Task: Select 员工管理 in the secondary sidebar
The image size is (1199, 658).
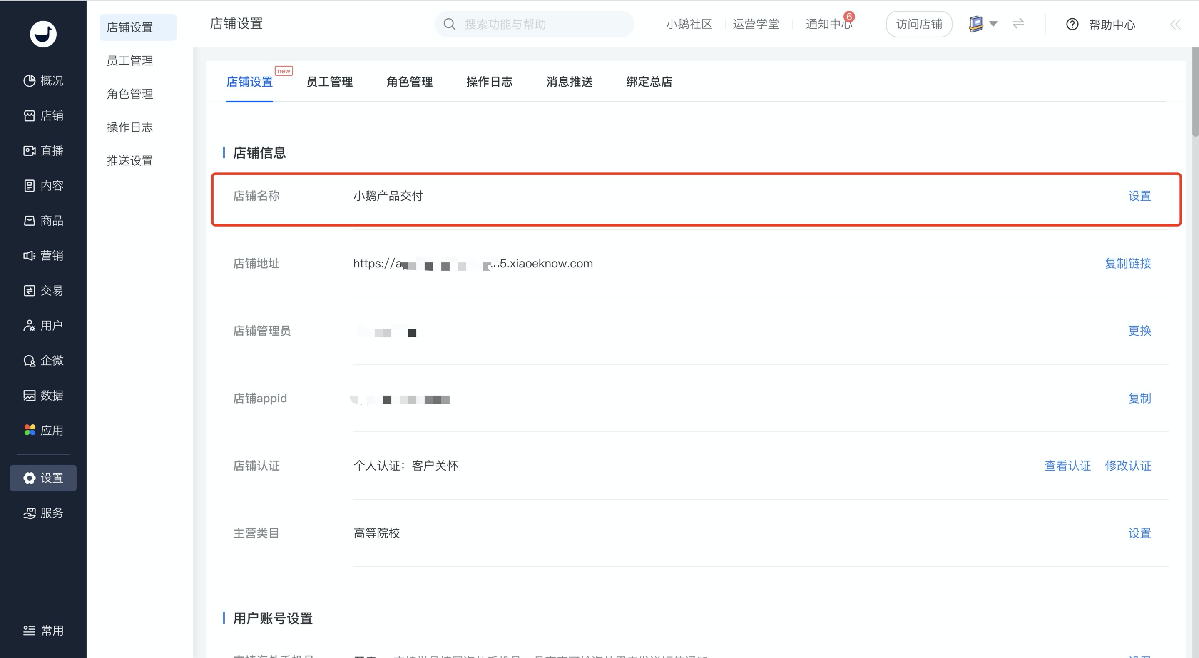Action: [x=130, y=60]
